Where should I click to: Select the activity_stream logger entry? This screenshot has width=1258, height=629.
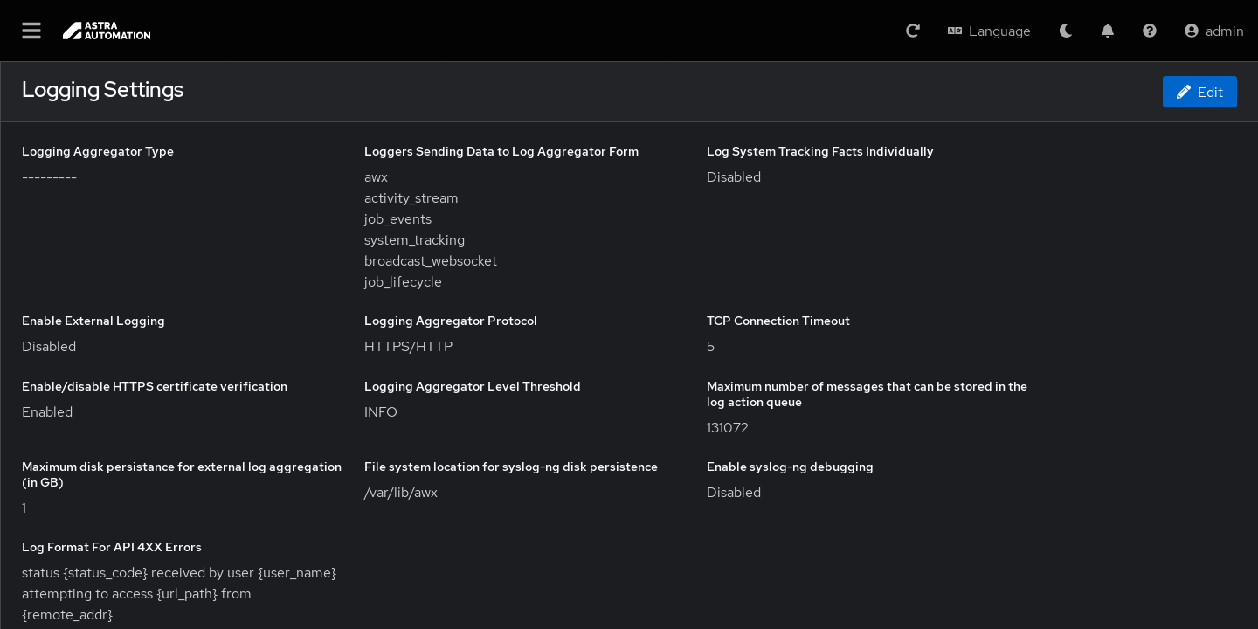[x=411, y=198]
